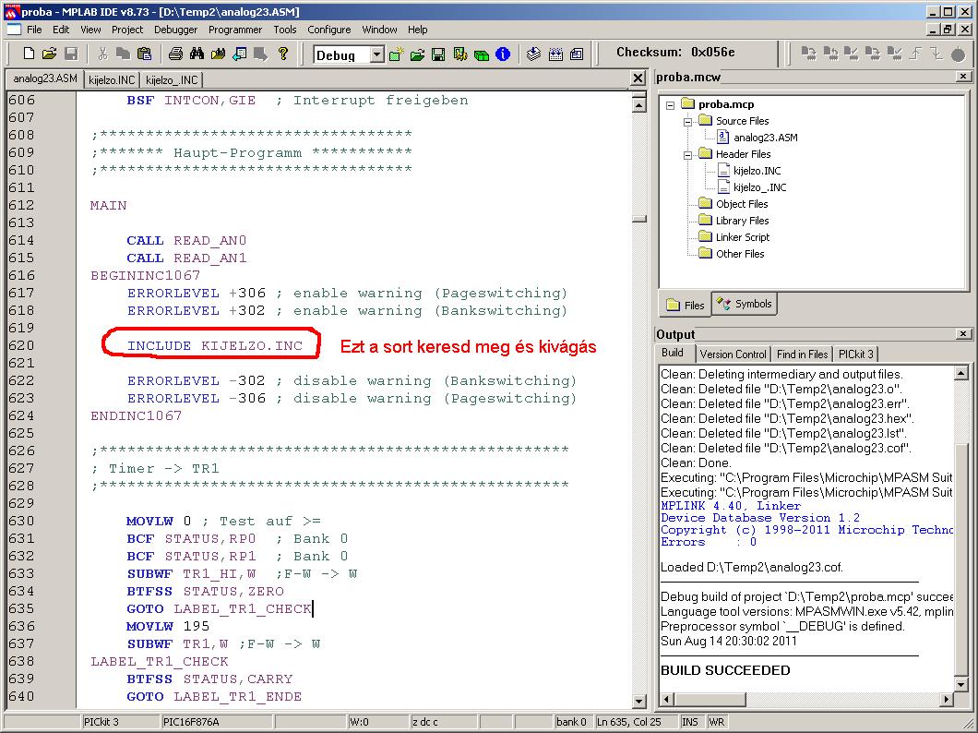This screenshot has width=978, height=733.
Task: Click the Output panel horizontal scroll thumb
Action: [x=710, y=700]
